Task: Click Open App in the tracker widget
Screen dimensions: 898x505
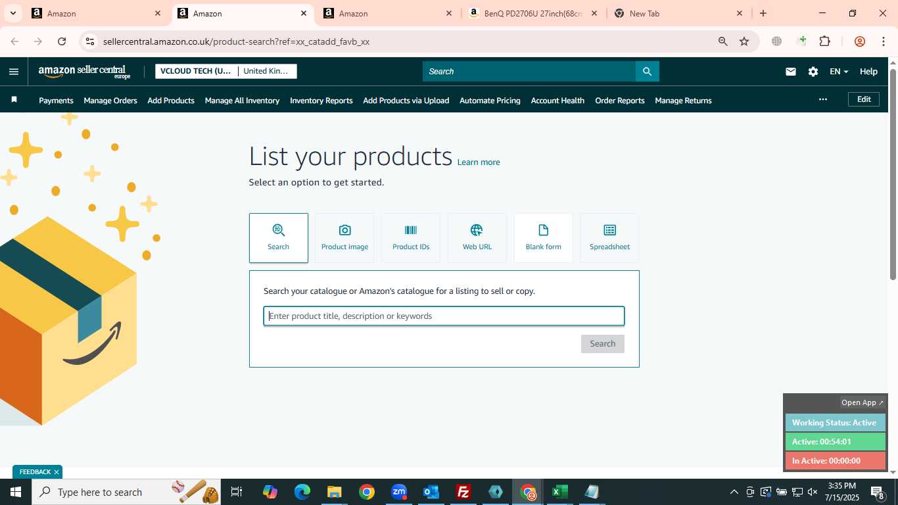Action: point(863,402)
